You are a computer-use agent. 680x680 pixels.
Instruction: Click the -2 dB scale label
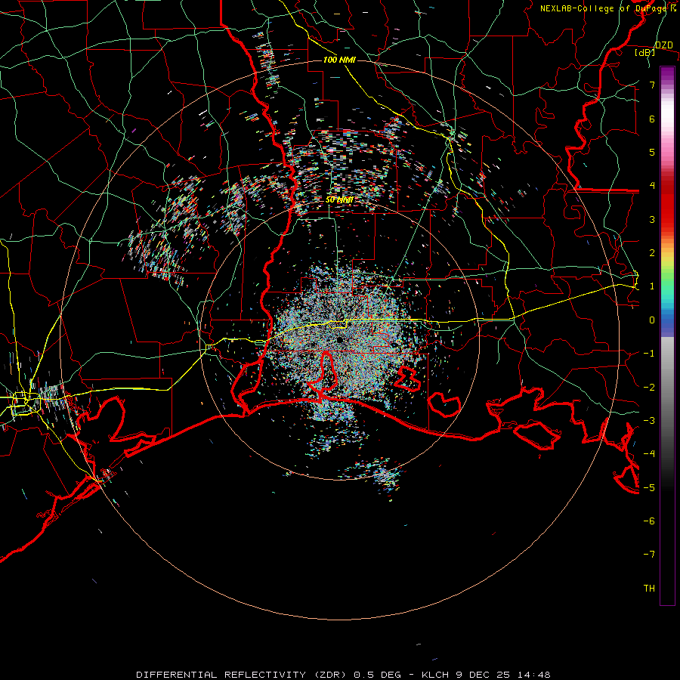(649, 388)
